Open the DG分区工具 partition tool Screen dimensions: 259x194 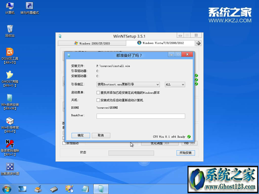coord(10,52)
